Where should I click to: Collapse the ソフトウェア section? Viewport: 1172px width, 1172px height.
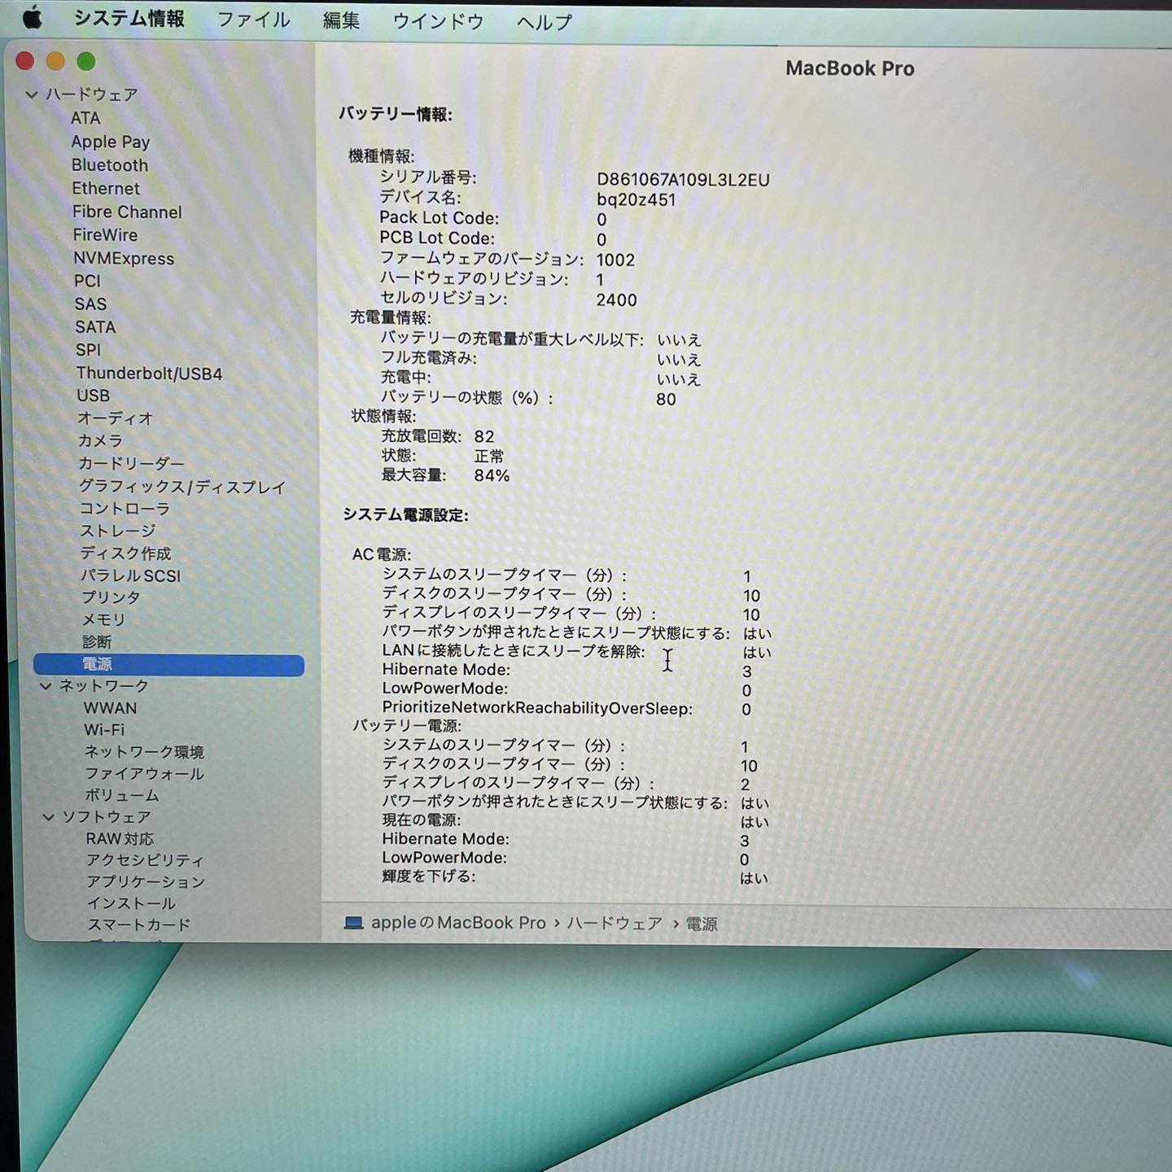pyautogui.click(x=49, y=817)
